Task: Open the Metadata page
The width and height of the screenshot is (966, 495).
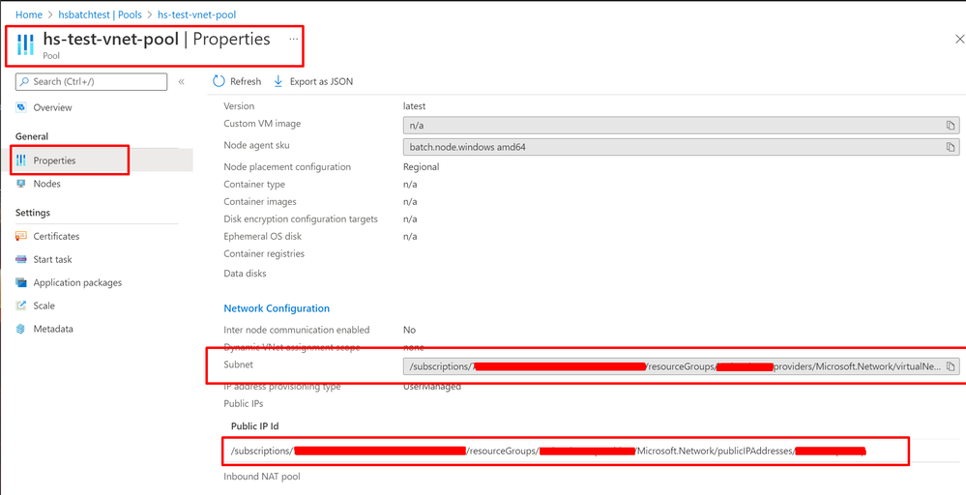Action: 52,329
